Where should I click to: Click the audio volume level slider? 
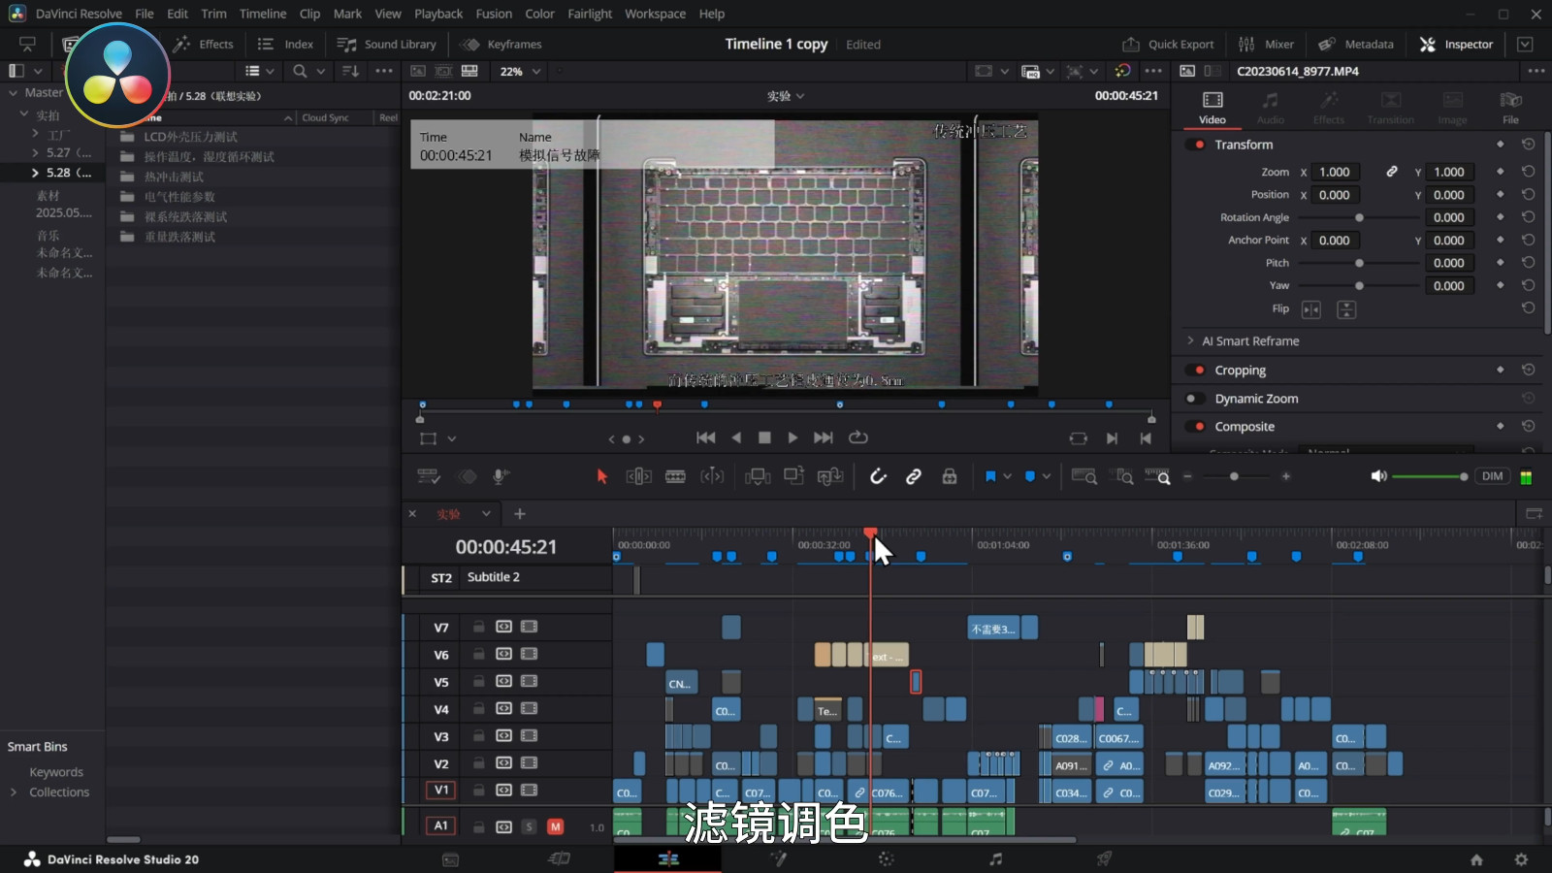pos(1430,476)
